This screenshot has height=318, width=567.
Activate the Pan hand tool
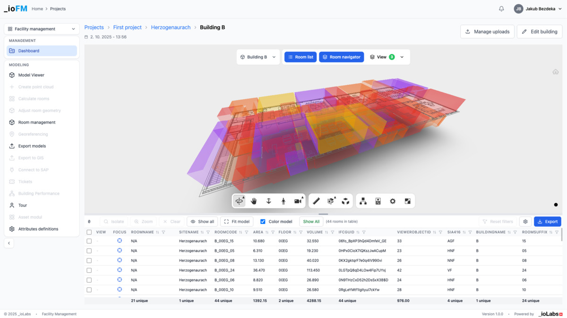[x=254, y=201]
